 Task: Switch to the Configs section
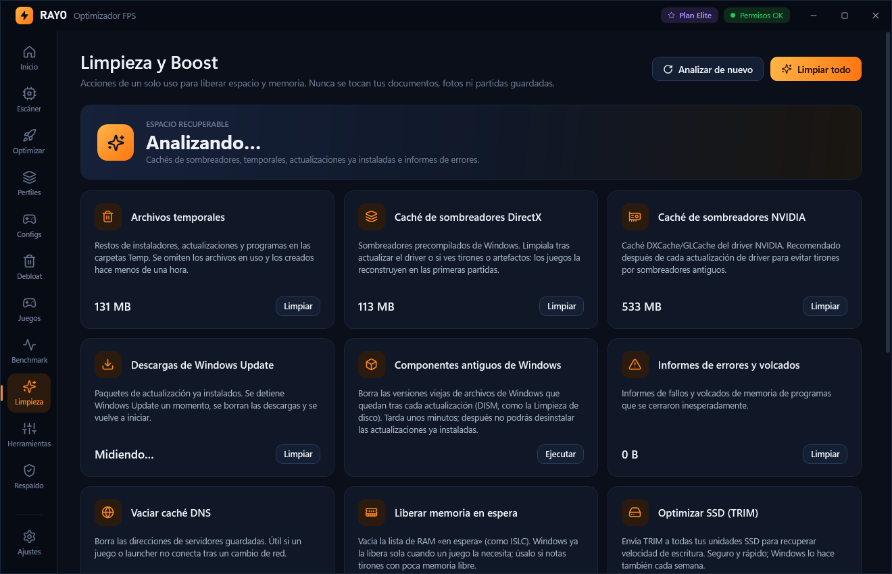pos(29,226)
